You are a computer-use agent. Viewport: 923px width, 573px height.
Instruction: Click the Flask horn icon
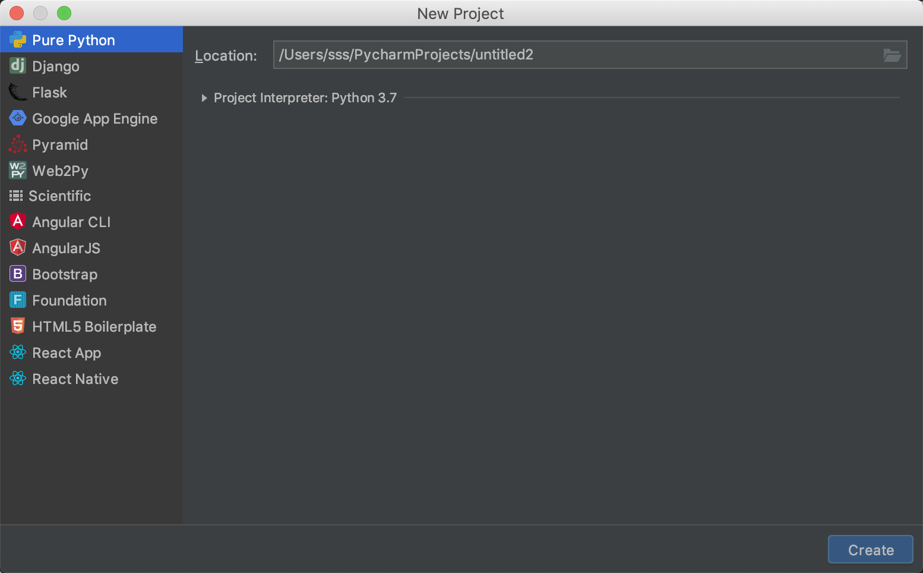click(18, 92)
